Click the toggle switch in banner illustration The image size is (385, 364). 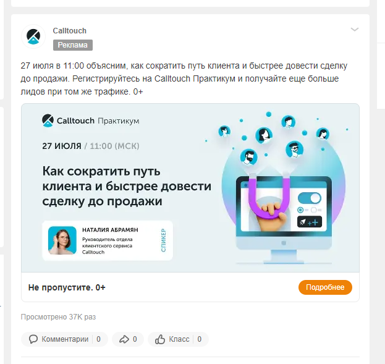pos(310,198)
